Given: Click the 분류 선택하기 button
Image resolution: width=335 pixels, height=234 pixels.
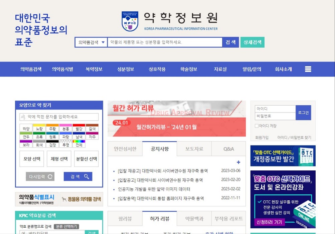Looking at the screenshot, I should [x=66, y=227].
